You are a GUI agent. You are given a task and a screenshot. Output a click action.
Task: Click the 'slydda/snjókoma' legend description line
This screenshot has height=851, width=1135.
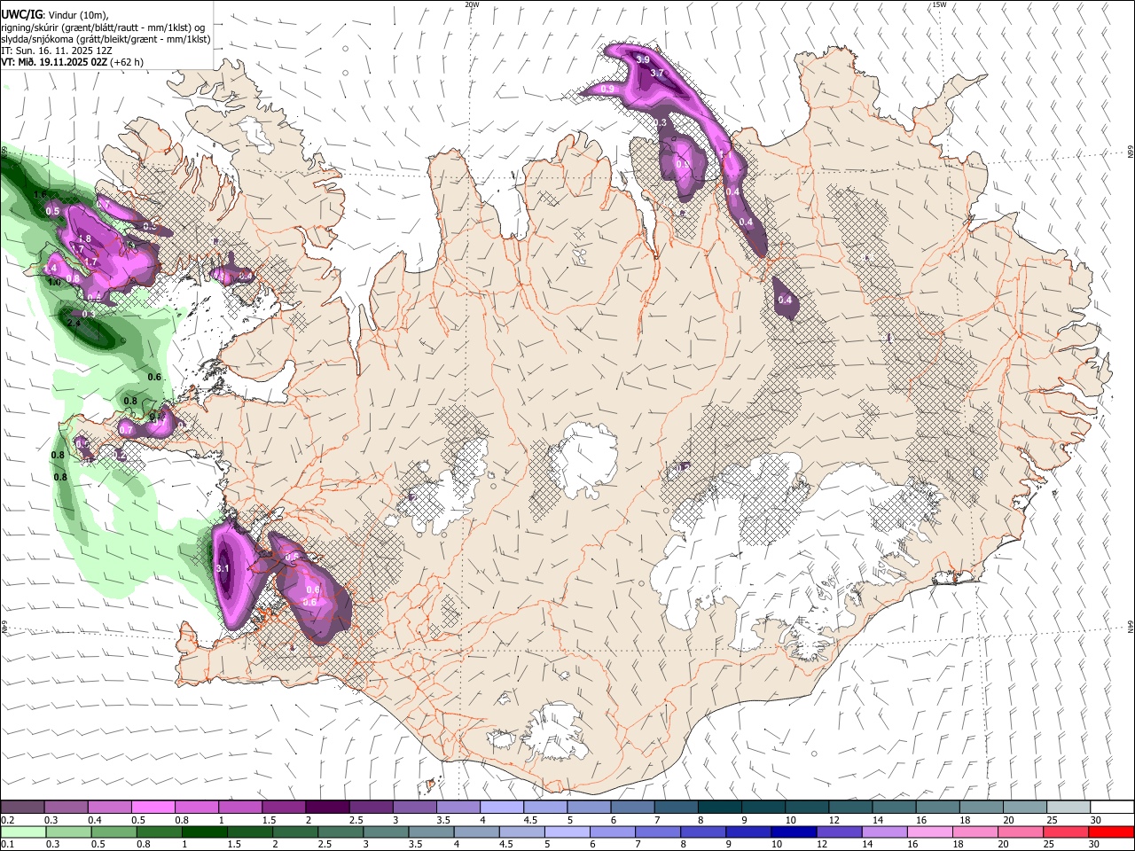click(x=106, y=39)
